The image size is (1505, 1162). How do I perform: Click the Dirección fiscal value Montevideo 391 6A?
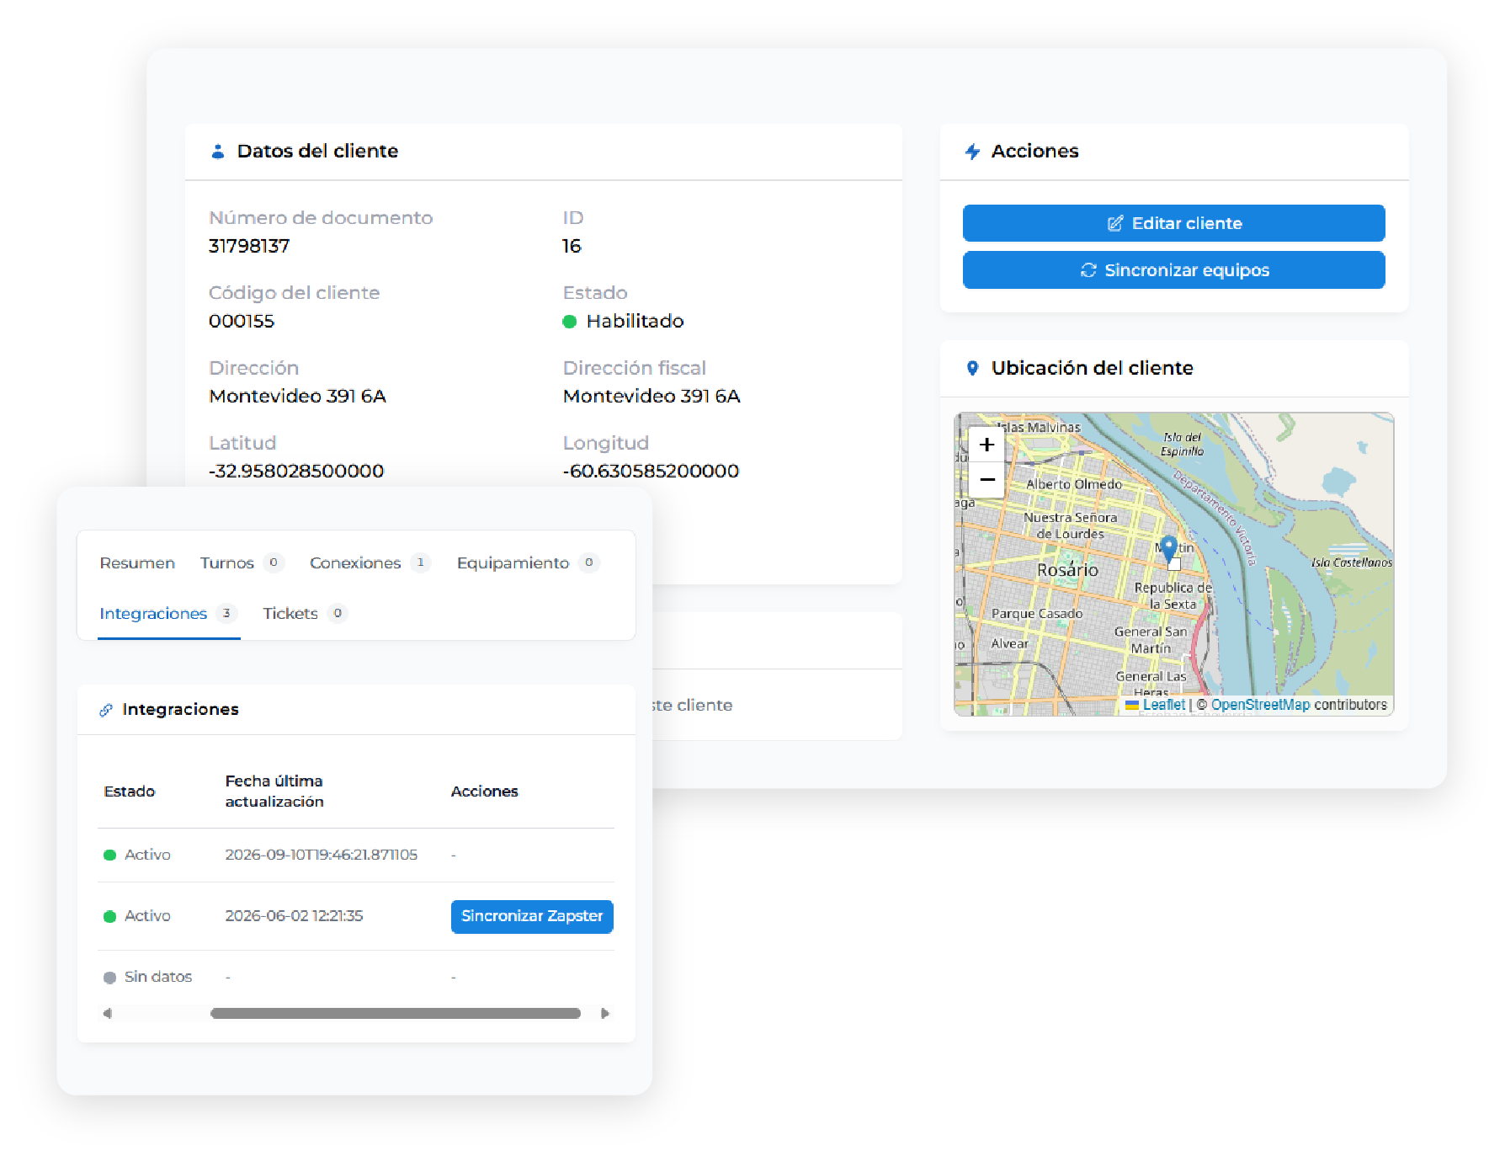coord(651,396)
